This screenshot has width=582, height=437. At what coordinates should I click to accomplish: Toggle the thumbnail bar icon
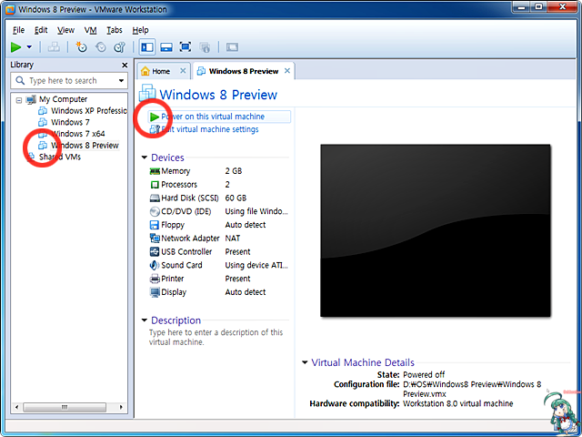[166, 47]
